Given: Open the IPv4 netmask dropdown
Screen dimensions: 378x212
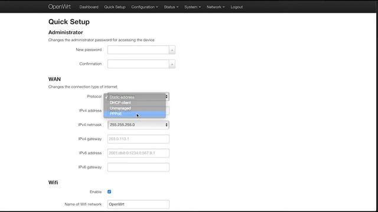Looking at the screenshot, I should point(138,125).
